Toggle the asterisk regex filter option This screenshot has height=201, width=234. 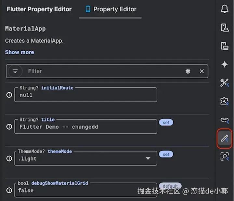(x=188, y=71)
